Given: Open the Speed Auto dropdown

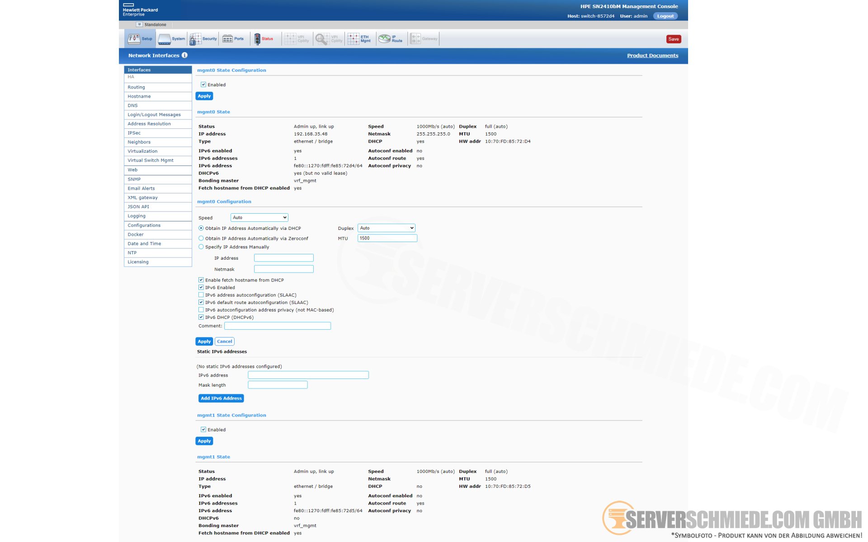Looking at the screenshot, I should pos(259,217).
